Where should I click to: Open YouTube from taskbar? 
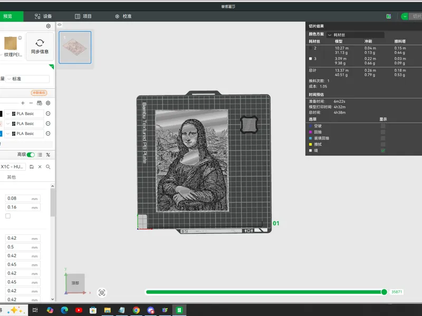[x=79, y=310]
